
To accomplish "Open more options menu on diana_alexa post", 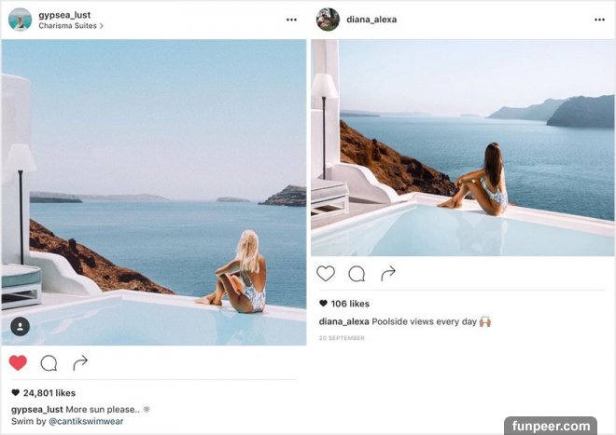I will click(599, 20).
